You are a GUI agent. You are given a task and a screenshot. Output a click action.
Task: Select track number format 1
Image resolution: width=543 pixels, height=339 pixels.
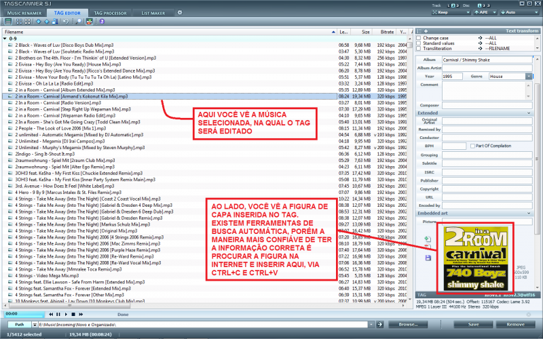[x=449, y=5]
